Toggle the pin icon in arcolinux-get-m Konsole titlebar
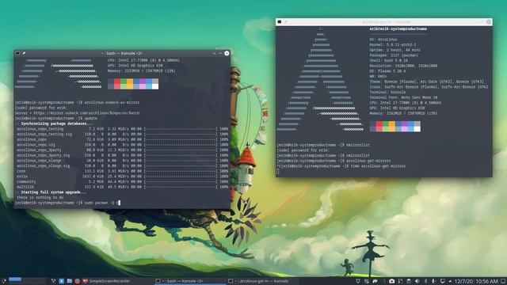Image resolution: width=507 pixels, height=285 pixels. [x=286, y=22]
